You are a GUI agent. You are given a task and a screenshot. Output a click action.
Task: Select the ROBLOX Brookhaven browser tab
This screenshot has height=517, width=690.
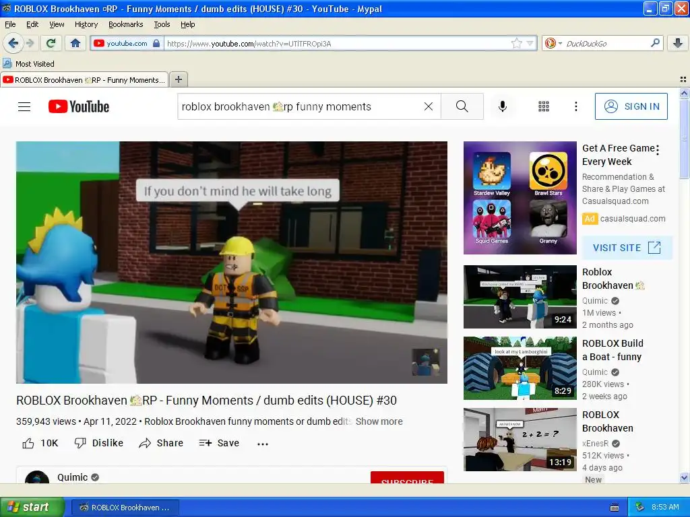[84, 79]
